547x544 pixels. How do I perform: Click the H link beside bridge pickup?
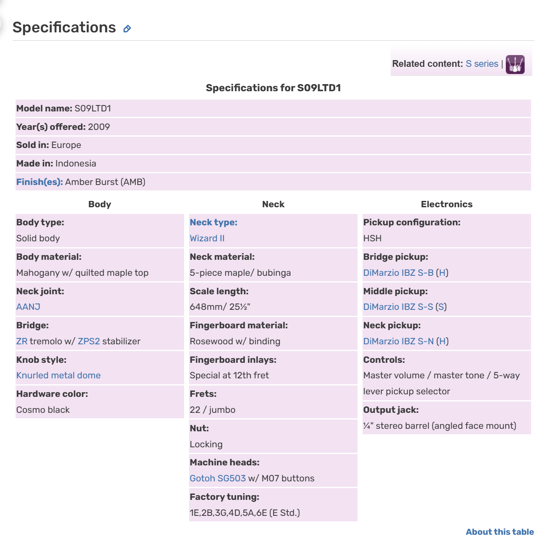point(442,273)
